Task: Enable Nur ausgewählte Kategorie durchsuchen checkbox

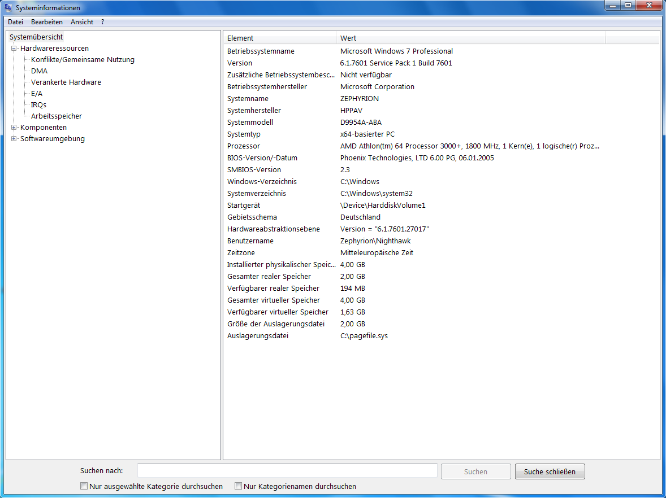Action: tap(84, 486)
